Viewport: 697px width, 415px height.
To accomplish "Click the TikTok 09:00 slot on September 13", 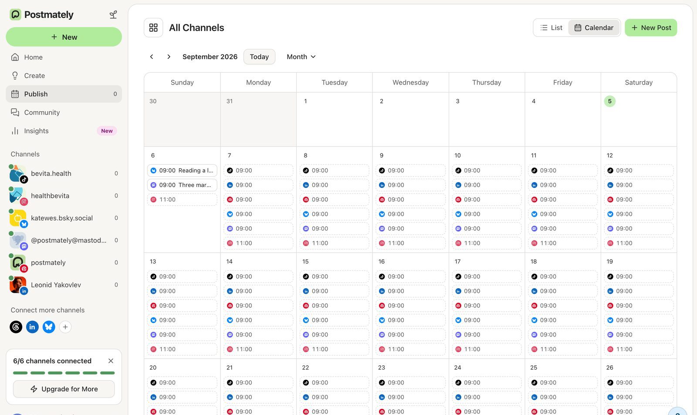I will pos(182,276).
